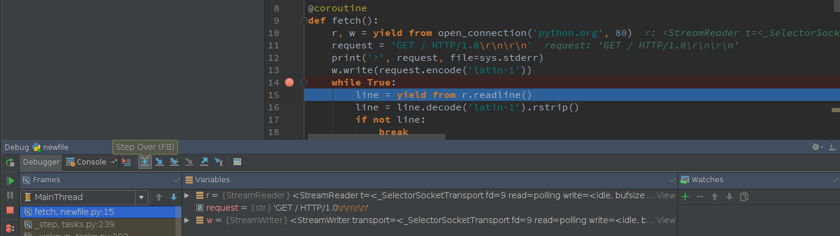840x236 pixels.
Task: Click the Rerun newfile debug icon
Action: pos(10,162)
